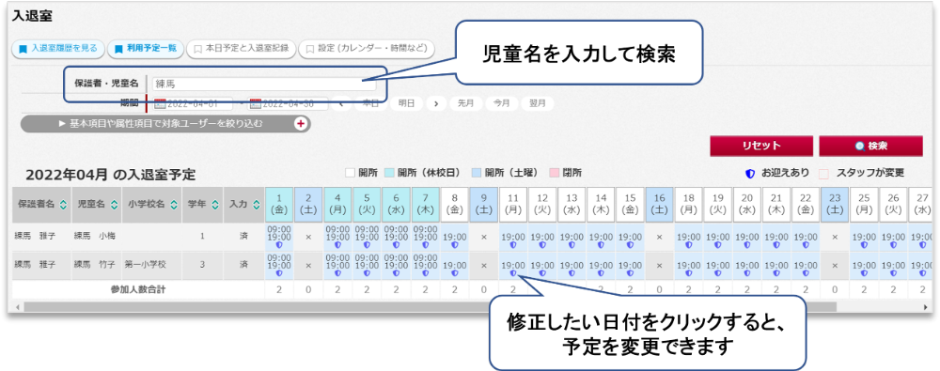Click the plus icon on filter bar
Viewport: 940px width, 371px height.
[x=301, y=123]
